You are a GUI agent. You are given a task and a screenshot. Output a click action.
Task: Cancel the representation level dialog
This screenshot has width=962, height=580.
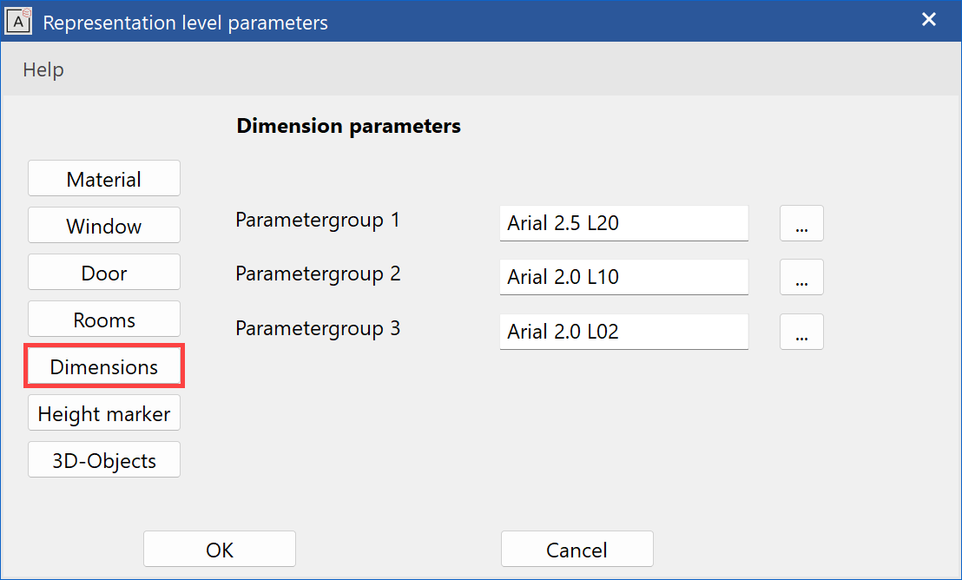tap(577, 550)
